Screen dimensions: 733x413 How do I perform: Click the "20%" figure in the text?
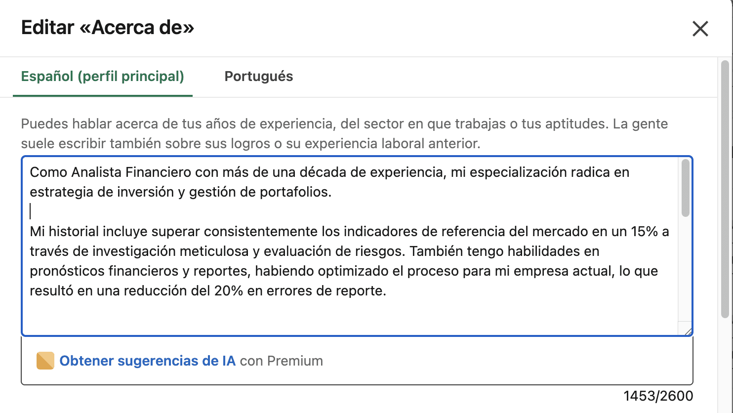pyautogui.click(x=228, y=291)
